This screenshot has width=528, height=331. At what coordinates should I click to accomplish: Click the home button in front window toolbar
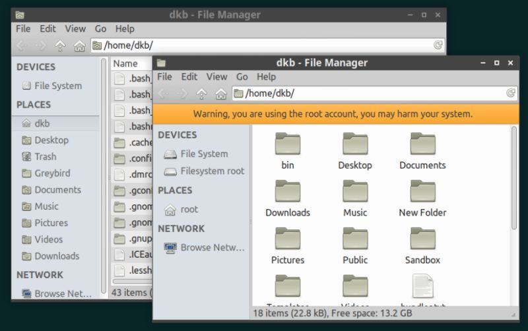[221, 94]
